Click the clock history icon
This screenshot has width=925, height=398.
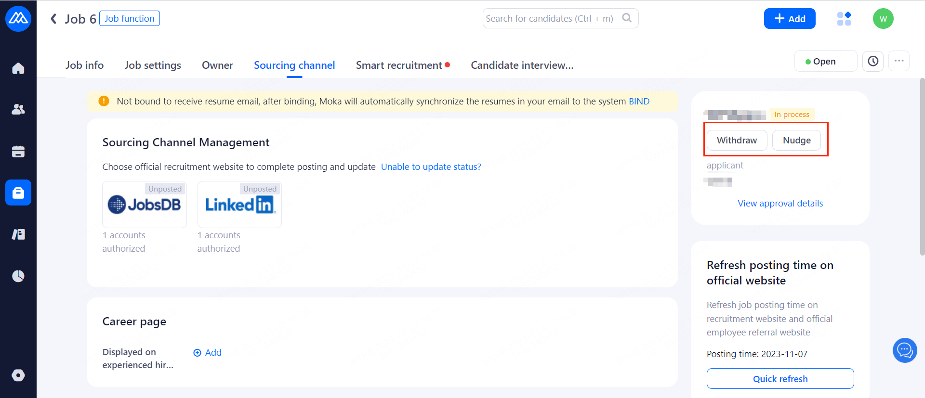point(873,61)
